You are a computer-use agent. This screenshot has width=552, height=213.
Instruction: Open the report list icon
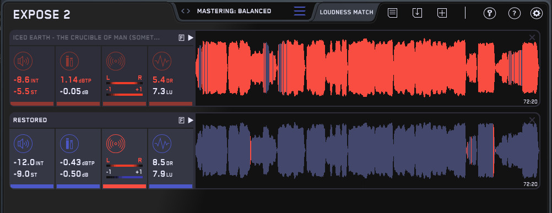393,13
